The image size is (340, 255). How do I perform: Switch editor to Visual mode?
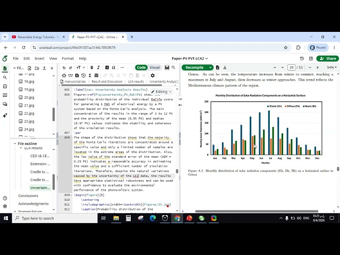[155, 67]
